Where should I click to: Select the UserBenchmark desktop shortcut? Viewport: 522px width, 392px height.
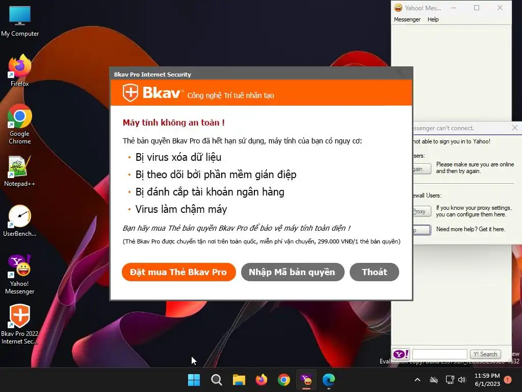[20, 220]
